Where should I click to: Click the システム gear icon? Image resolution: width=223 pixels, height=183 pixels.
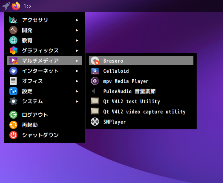[x=13, y=101]
